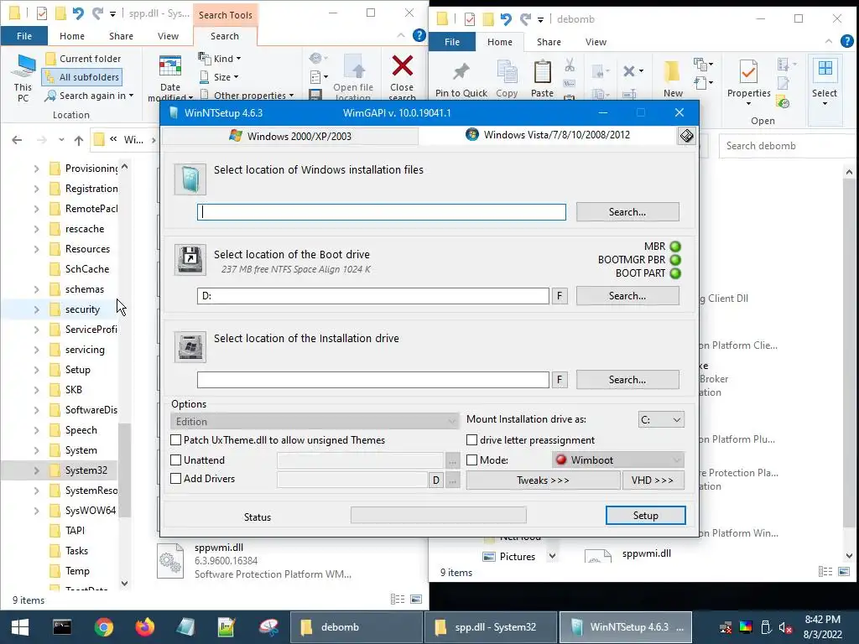Open the Edition dropdown

click(315, 421)
